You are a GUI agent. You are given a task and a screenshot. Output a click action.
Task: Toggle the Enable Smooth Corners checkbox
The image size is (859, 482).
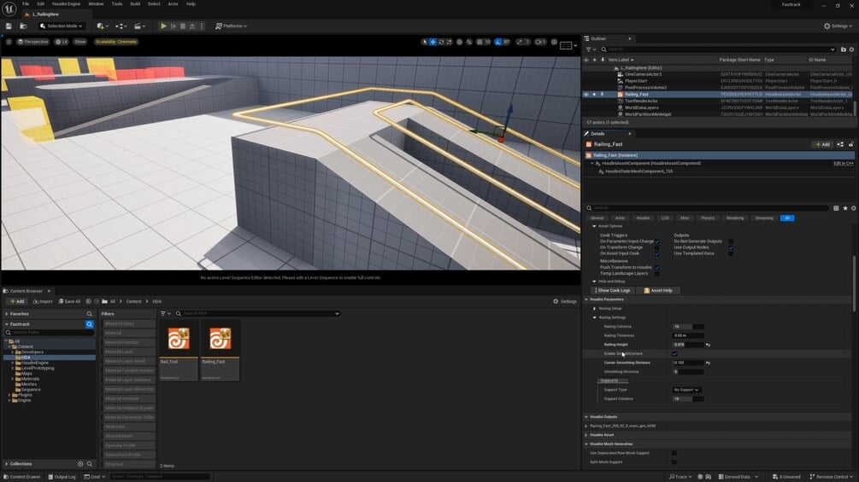click(x=674, y=353)
